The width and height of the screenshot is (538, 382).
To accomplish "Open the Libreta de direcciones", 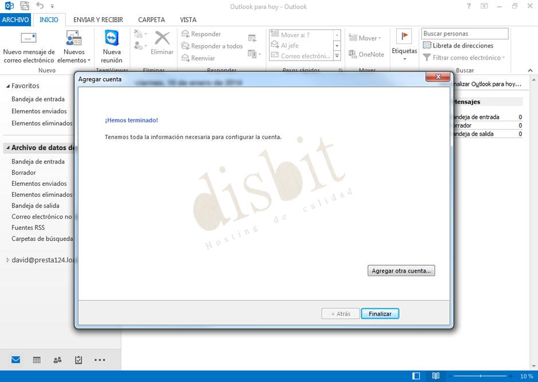I will [x=463, y=45].
